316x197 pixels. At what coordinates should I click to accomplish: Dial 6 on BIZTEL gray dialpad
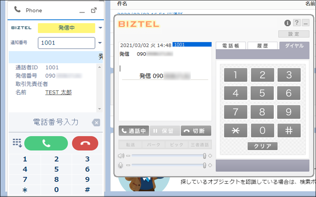(289, 93)
